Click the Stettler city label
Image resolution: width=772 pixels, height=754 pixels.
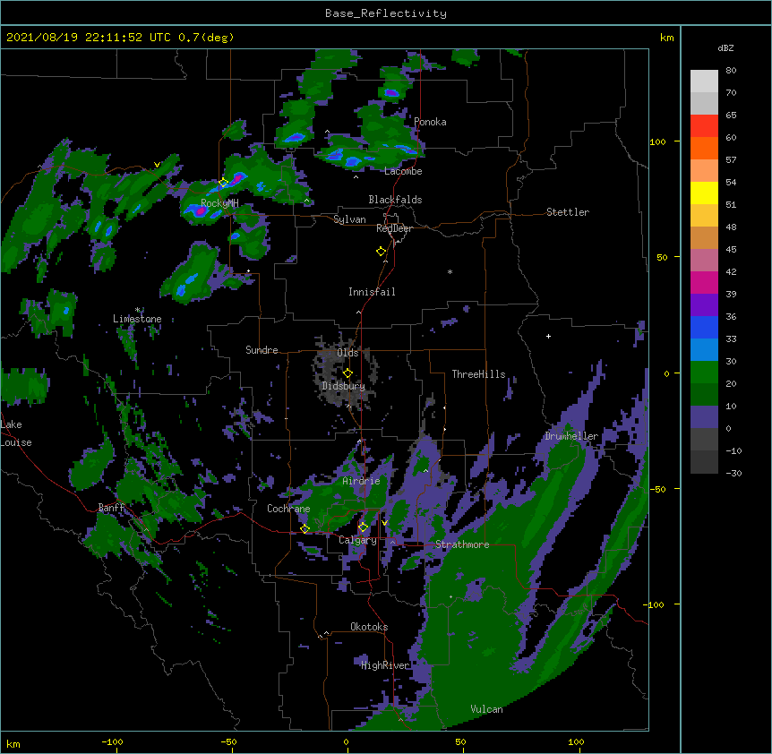(568, 212)
